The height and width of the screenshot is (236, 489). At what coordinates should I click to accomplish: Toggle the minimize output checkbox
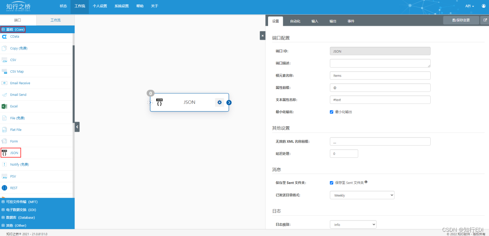(x=331, y=112)
